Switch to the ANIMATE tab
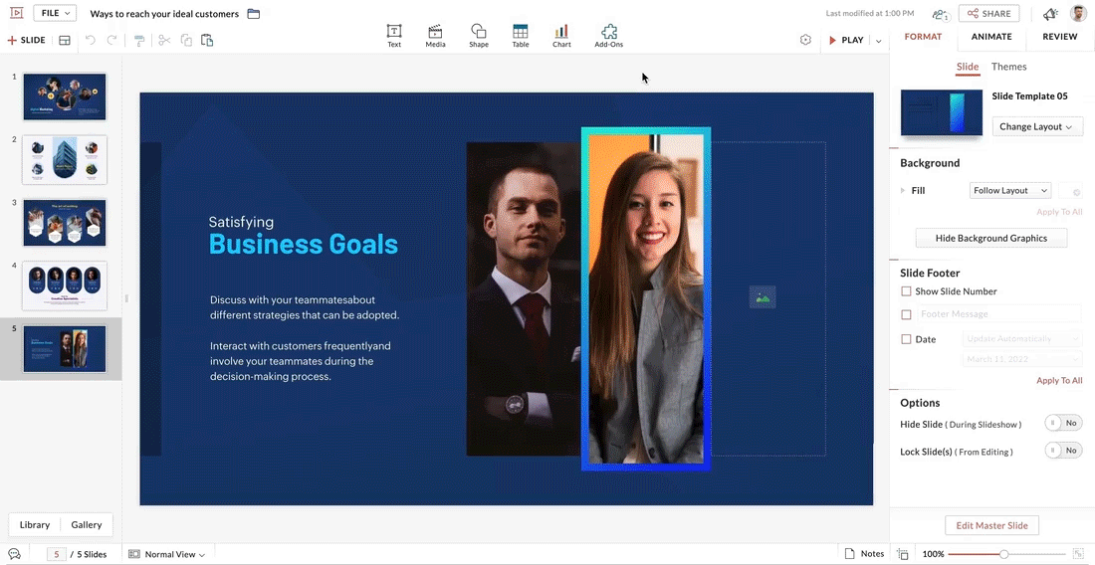Viewport: 1095px width, 565px height. pos(990,37)
